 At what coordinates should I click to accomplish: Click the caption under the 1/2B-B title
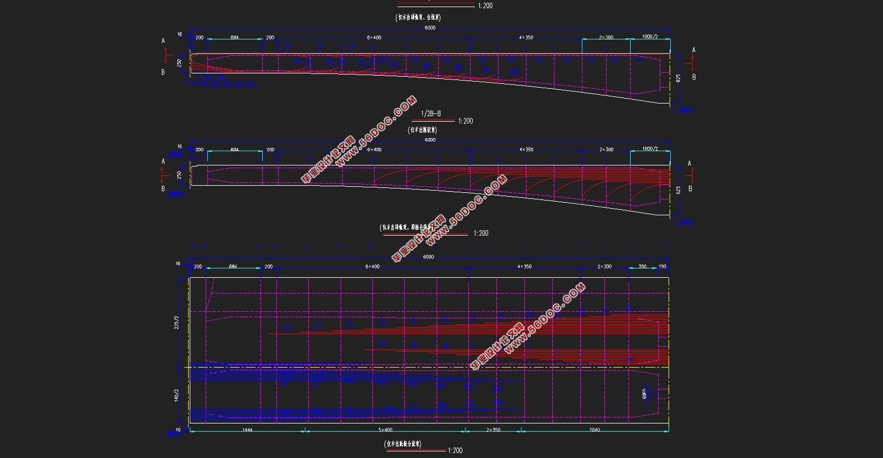(422, 130)
